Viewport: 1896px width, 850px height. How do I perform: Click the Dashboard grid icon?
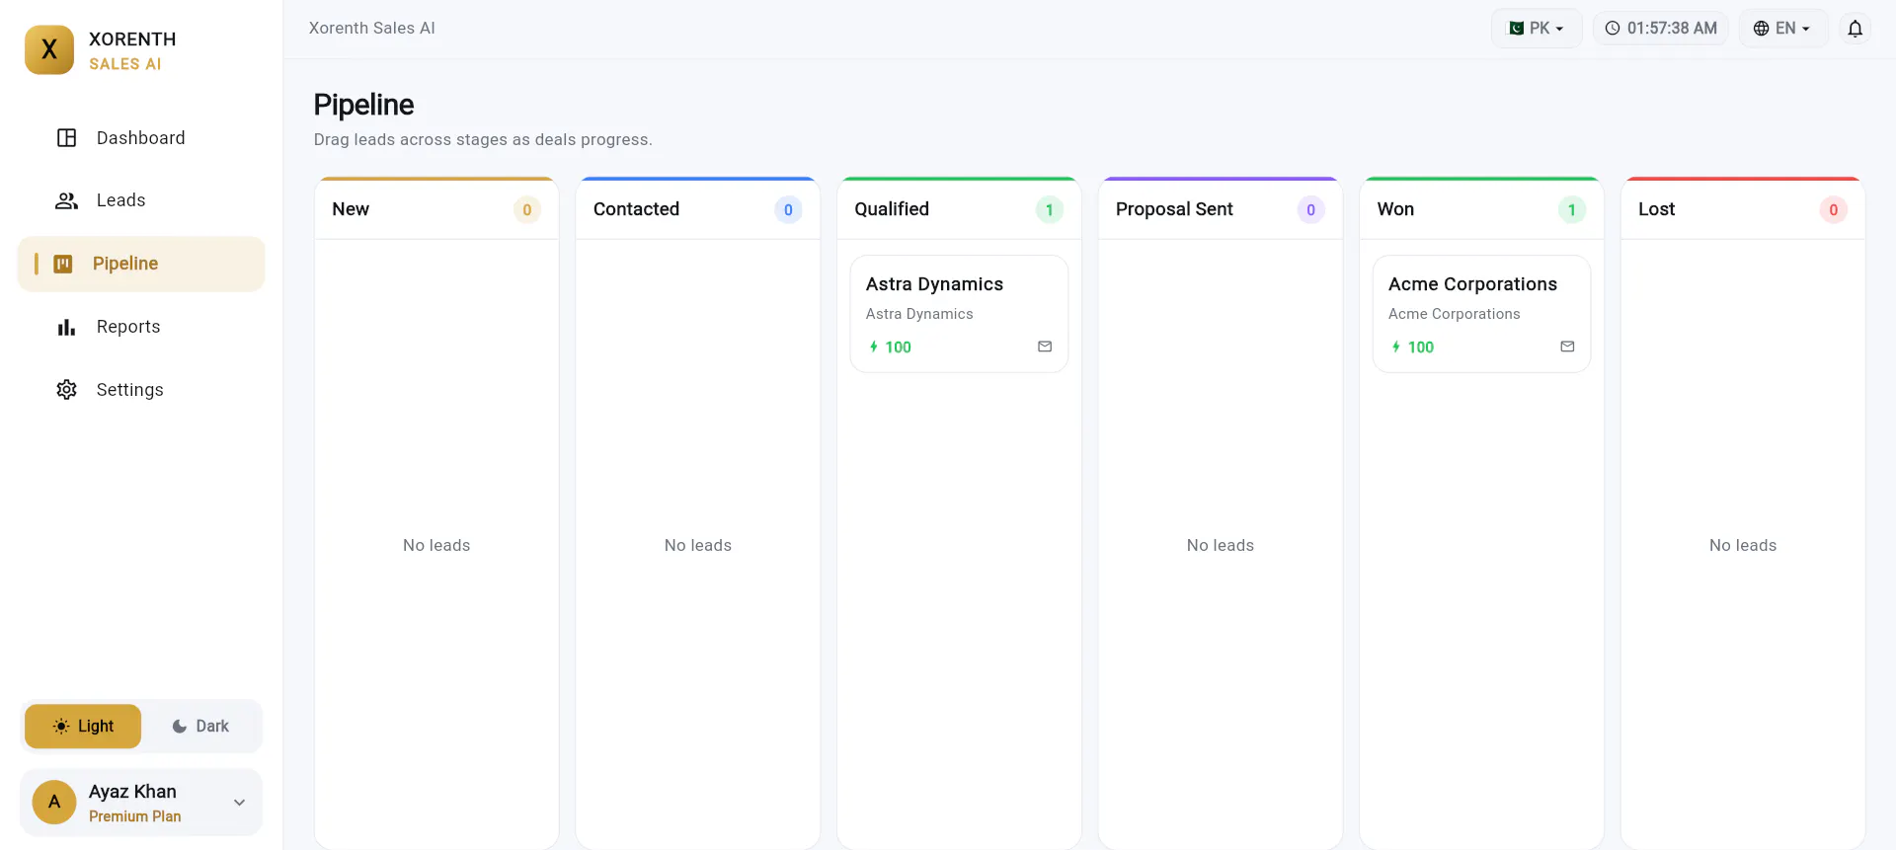pos(66,138)
